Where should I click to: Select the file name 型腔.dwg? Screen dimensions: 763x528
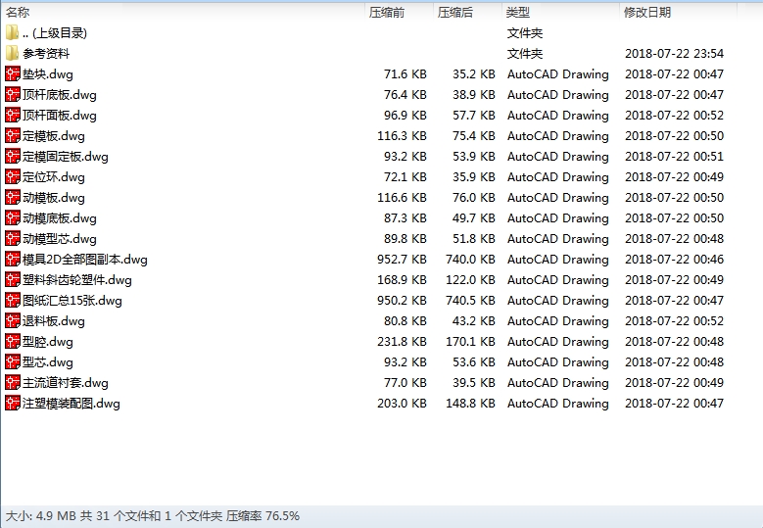pyautogui.click(x=48, y=341)
